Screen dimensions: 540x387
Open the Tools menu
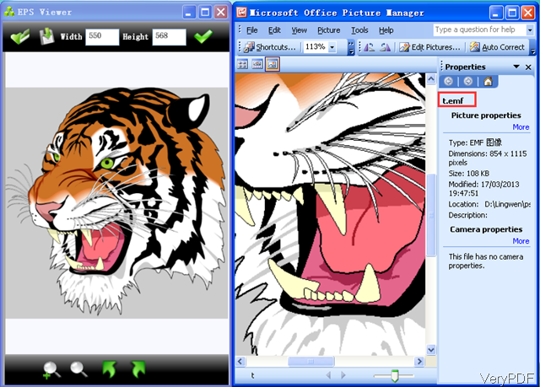(359, 30)
